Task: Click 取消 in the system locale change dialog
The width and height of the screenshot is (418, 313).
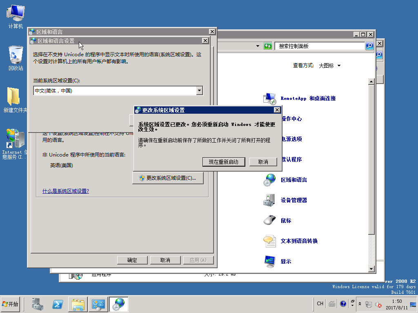Action: point(263,162)
